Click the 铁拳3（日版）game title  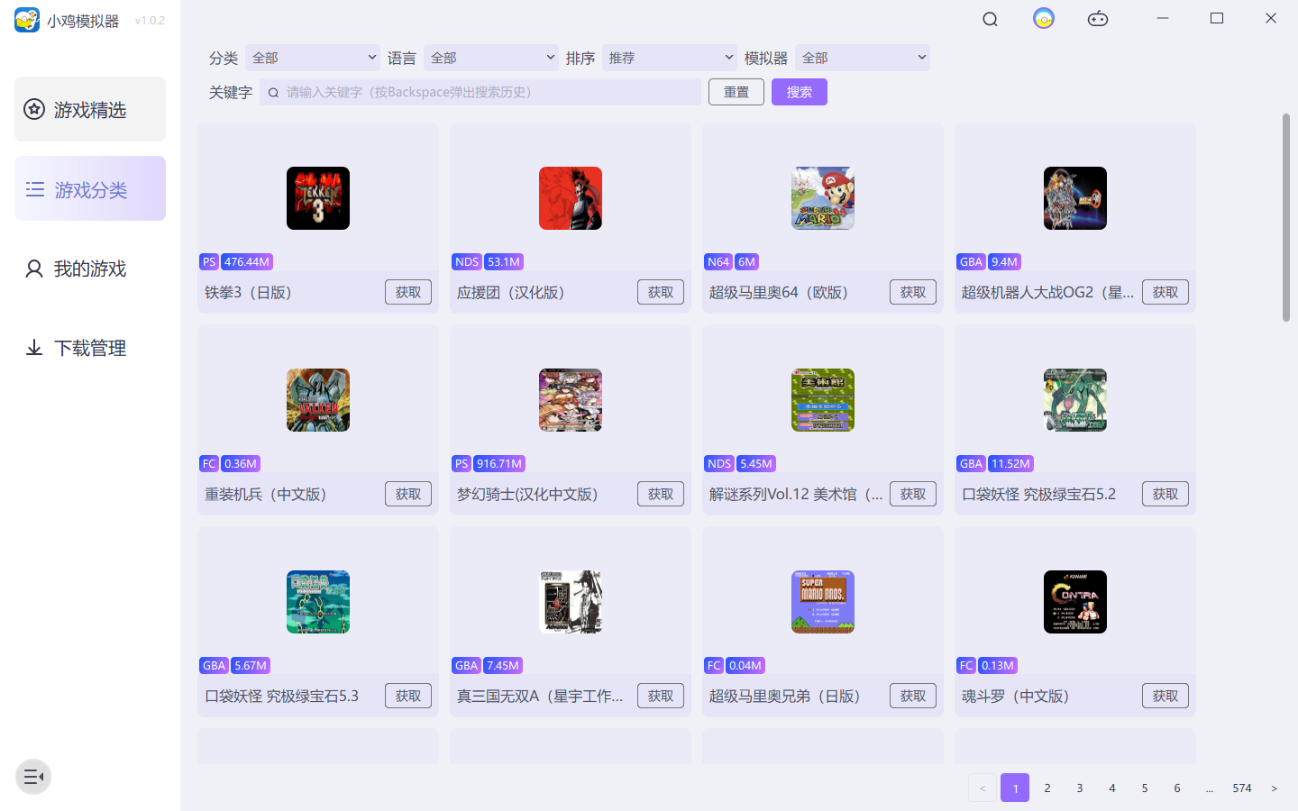coord(248,292)
